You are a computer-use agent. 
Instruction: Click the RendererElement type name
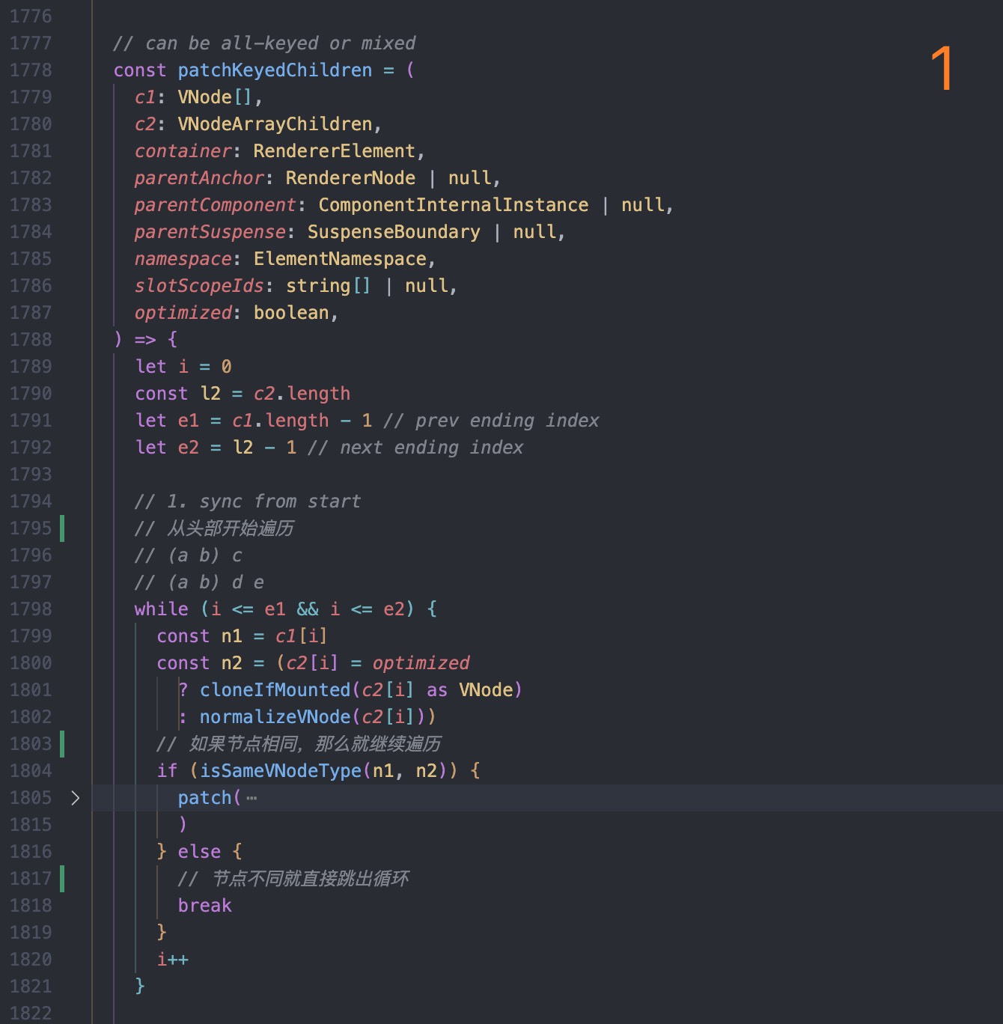point(334,151)
